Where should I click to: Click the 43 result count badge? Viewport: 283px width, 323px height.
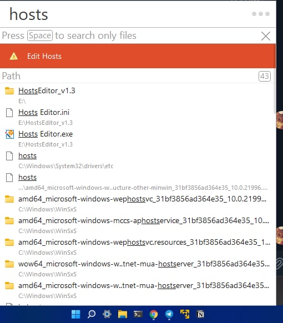(265, 76)
